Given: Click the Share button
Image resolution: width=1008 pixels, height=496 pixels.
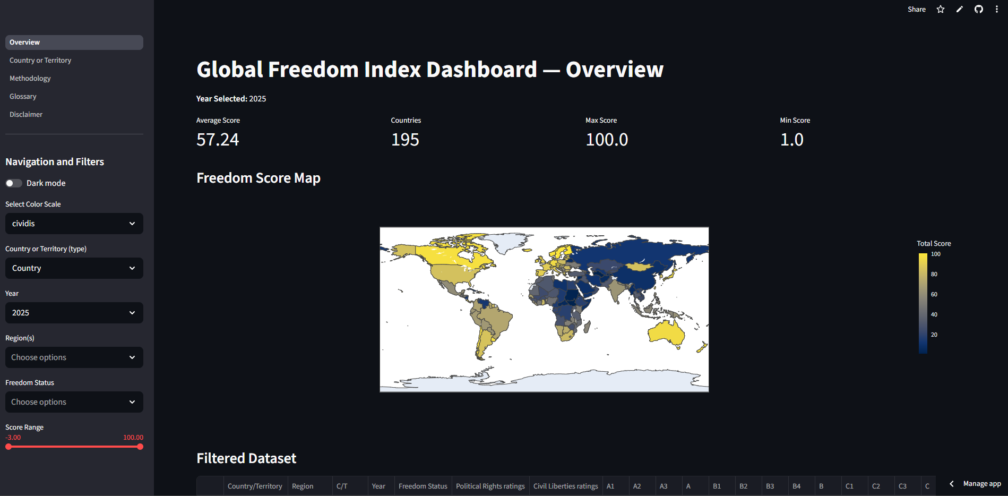Looking at the screenshot, I should tap(917, 9).
